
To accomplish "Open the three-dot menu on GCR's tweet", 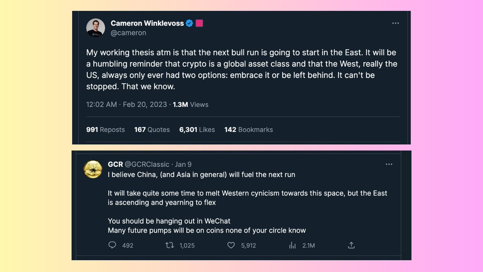I will (389, 164).
